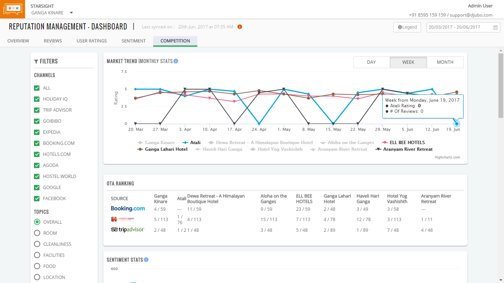Click the orange sync info icon
This screenshot has height=283, width=504.
240,27
